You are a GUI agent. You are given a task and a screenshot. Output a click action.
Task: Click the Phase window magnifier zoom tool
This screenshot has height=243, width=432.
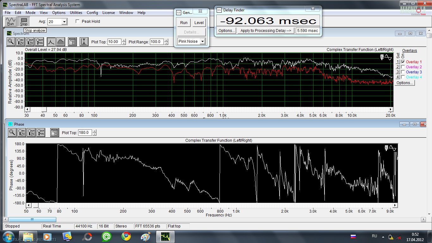(12, 133)
